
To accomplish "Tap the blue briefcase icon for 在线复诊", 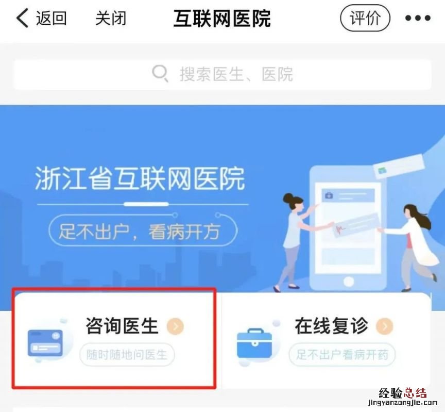I will (x=254, y=343).
